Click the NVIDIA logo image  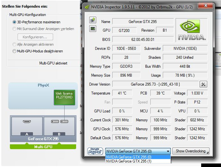tap(192, 30)
